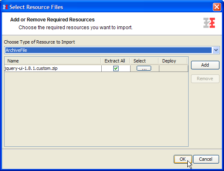Screen dimensions: 224x171
Task: Click the Deploy cell of jquery-ui row
Action: pyautogui.click(x=173, y=69)
